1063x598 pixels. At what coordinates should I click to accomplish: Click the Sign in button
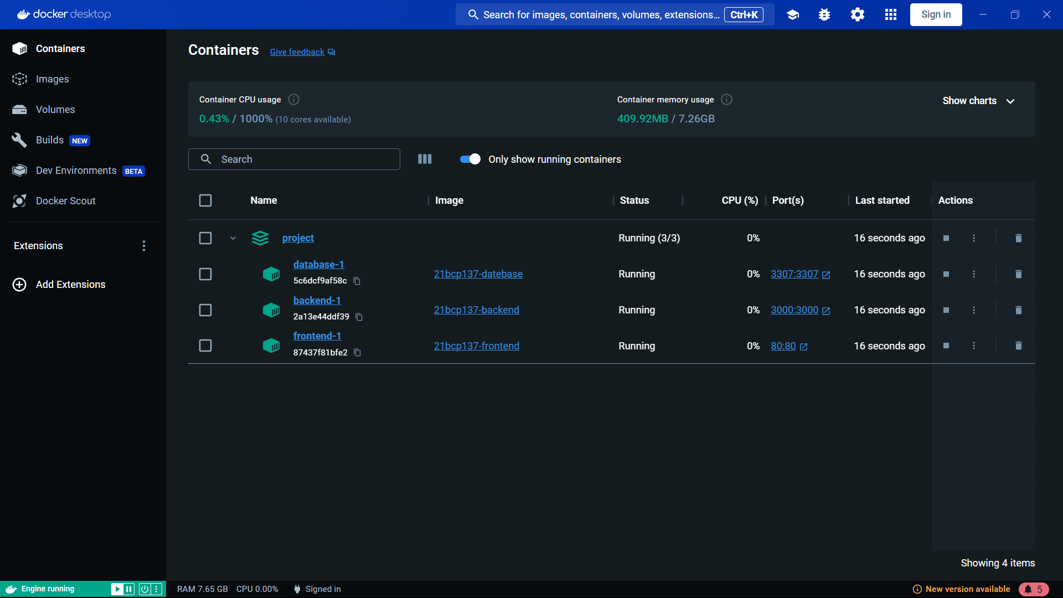(x=936, y=15)
